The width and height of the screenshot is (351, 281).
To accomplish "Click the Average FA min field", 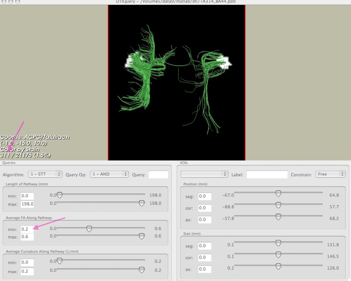I will [x=27, y=229].
